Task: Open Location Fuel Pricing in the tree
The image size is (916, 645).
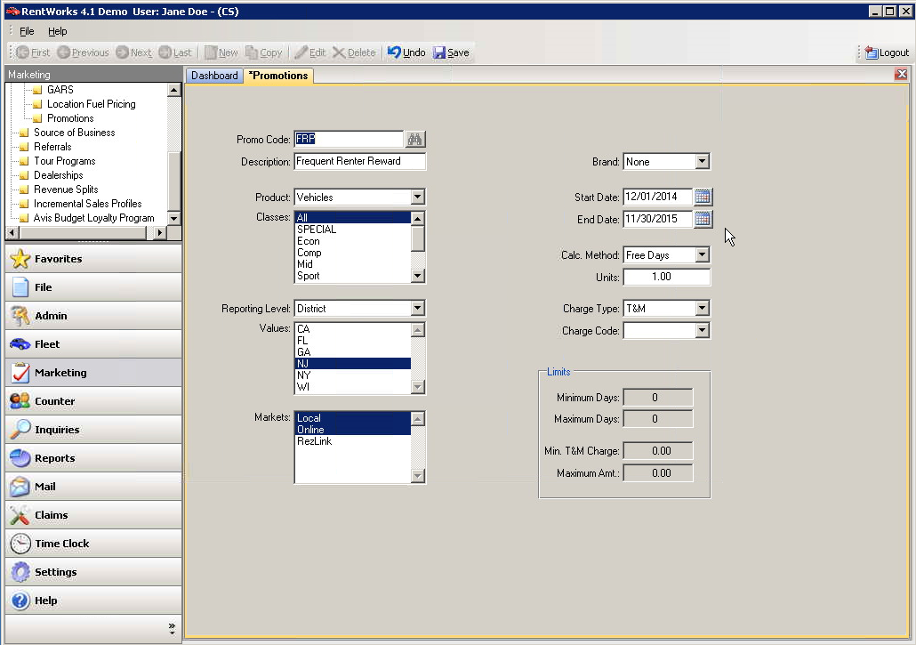Action: 91,104
